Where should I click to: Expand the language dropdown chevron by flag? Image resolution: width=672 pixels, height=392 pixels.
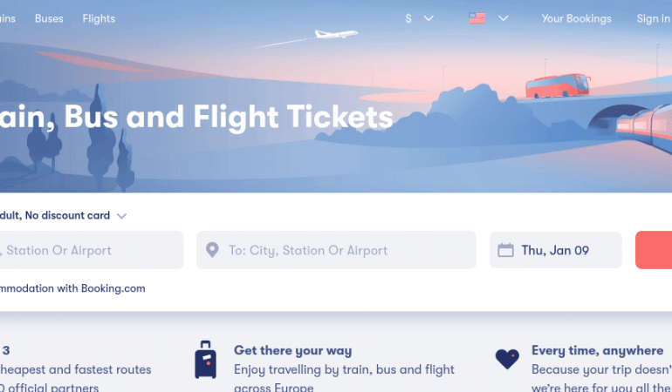pos(503,18)
